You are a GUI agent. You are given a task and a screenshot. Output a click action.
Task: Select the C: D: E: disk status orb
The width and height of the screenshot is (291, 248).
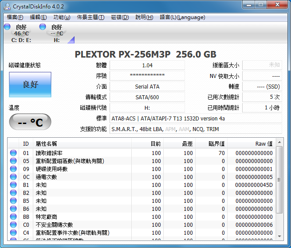(x=7, y=27)
